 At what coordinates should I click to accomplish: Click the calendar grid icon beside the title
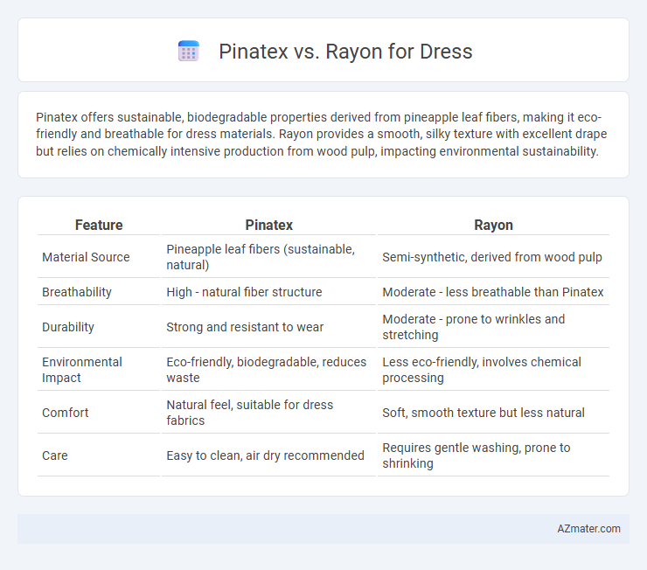click(189, 52)
